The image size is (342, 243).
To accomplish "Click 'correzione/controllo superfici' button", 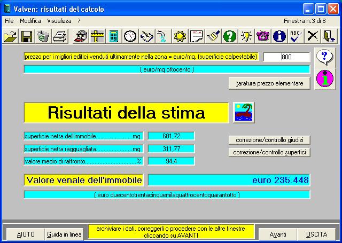I will click(x=269, y=152).
